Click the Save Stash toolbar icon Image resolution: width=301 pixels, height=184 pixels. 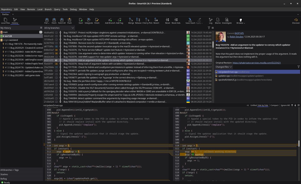(190, 21)
